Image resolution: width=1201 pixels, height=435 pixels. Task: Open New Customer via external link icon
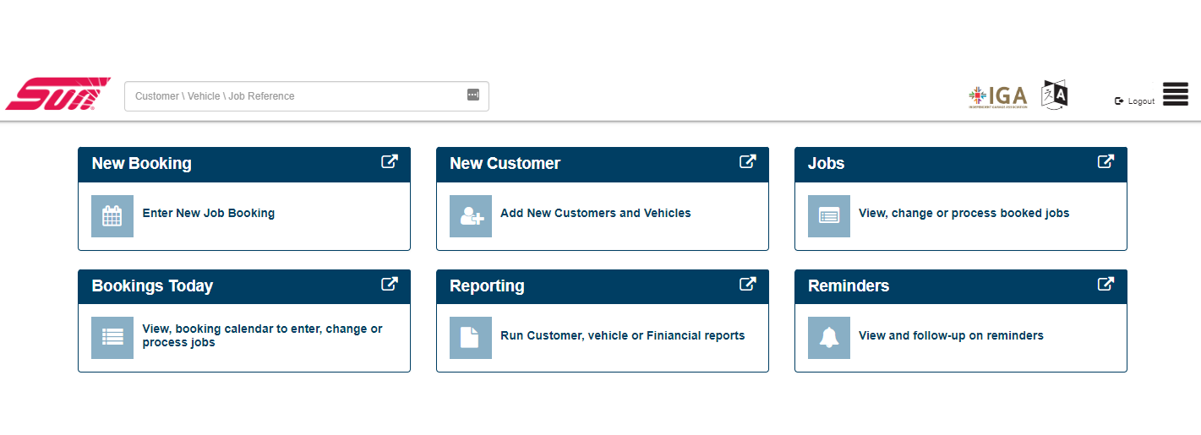(x=747, y=162)
